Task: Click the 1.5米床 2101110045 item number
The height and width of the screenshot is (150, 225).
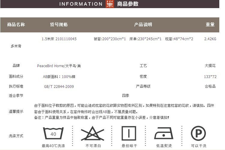Action: pyautogui.click(x=59, y=39)
